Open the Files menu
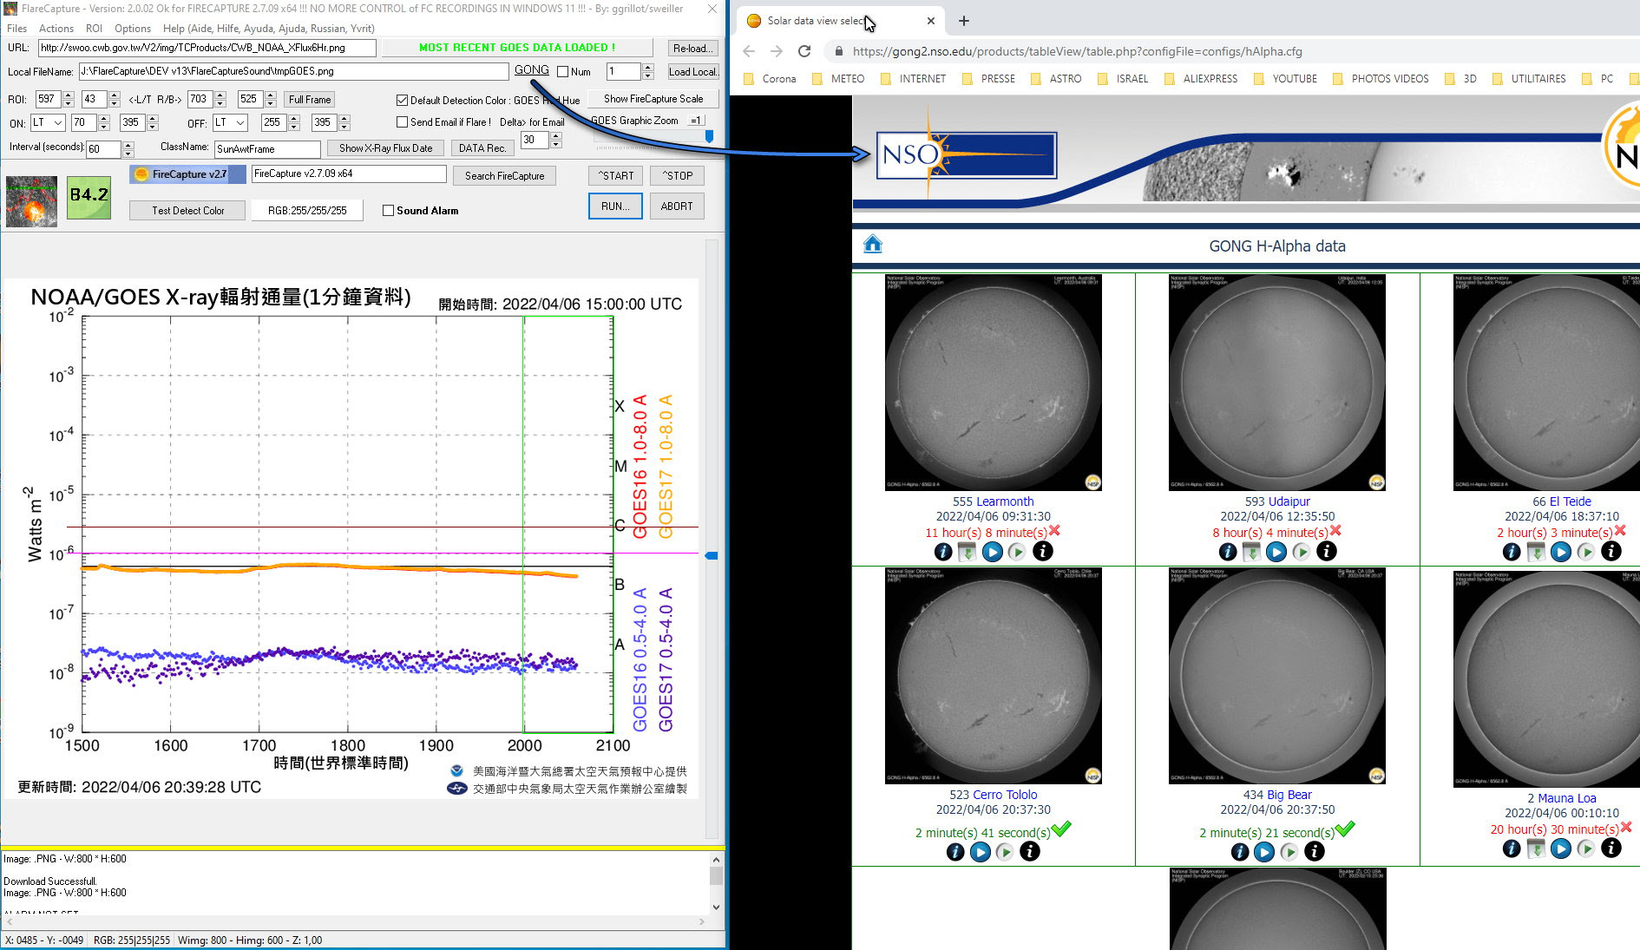This screenshot has width=1640, height=950. (17, 29)
